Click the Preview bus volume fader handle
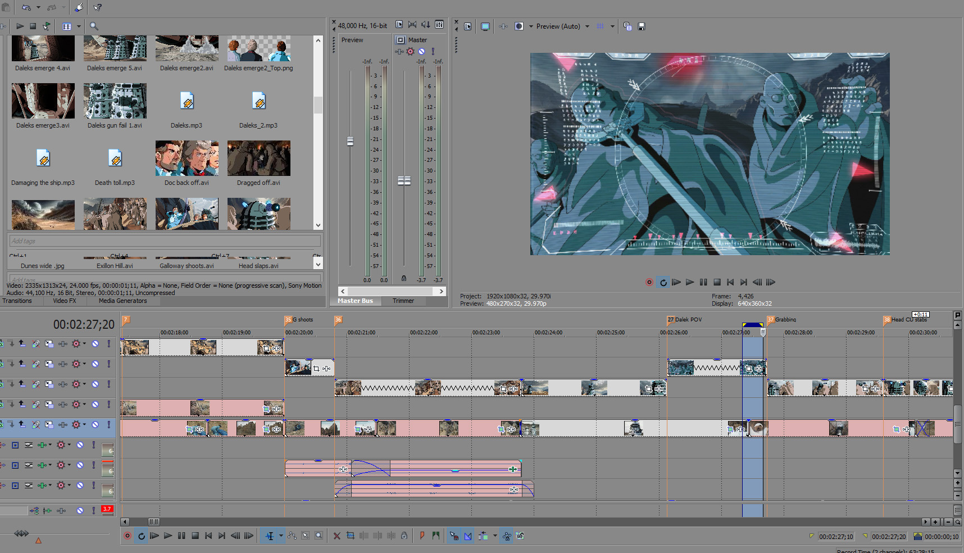Viewport: 964px width, 553px height. click(x=350, y=141)
